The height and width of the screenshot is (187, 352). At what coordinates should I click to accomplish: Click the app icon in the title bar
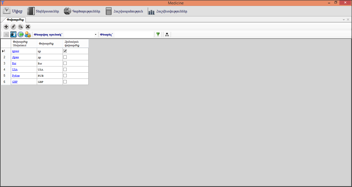click(3, 3)
